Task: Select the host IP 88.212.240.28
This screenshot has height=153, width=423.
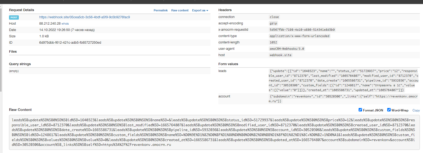Action: [x=50, y=24]
